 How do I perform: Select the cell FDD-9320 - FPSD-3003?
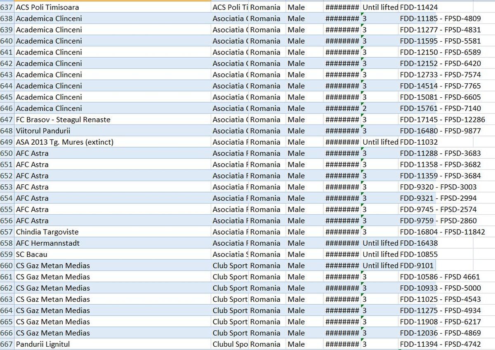[438, 187]
